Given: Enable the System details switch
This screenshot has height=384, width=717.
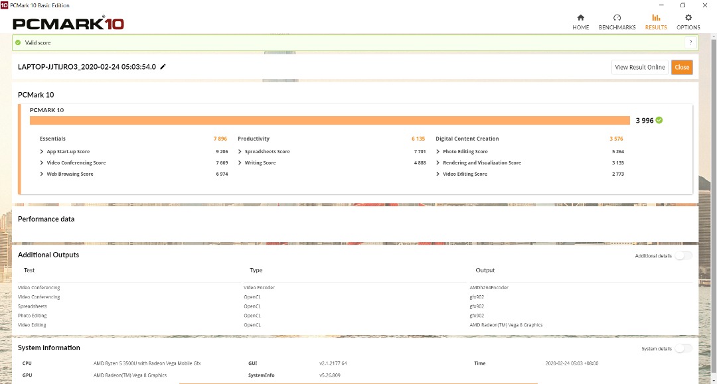Looking at the screenshot, I should pos(683,348).
